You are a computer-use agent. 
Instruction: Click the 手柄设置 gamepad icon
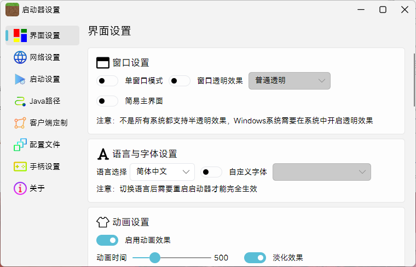coord(20,167)
